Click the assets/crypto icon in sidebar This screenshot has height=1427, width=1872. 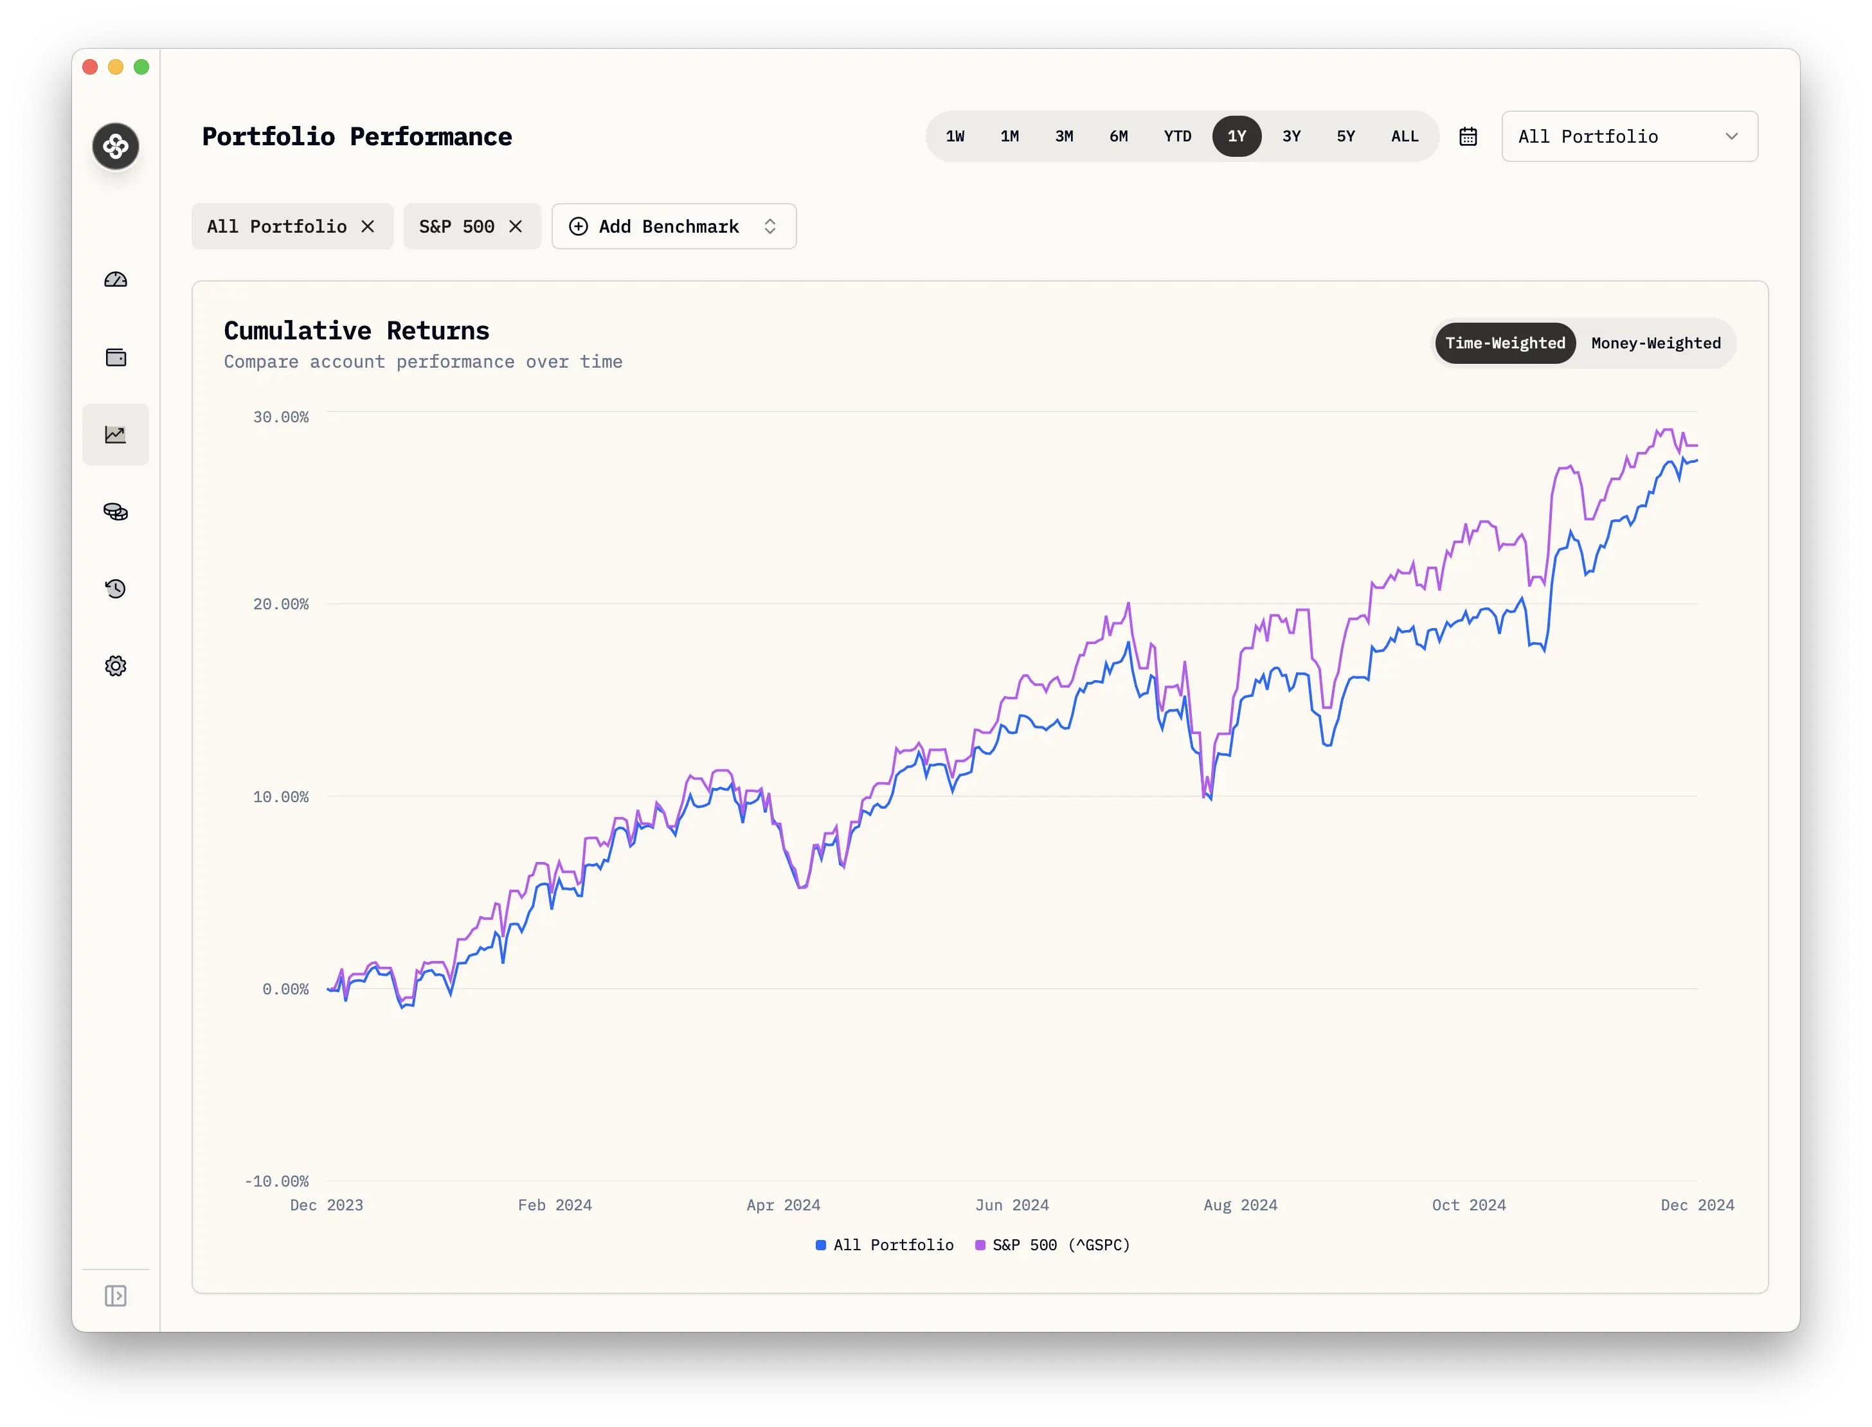point(117,511)
